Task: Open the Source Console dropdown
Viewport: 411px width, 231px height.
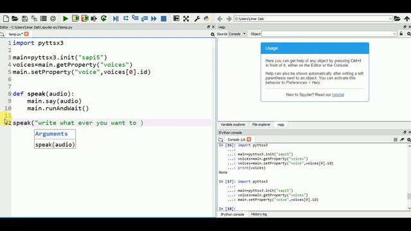Action: [x=238, y=34]
